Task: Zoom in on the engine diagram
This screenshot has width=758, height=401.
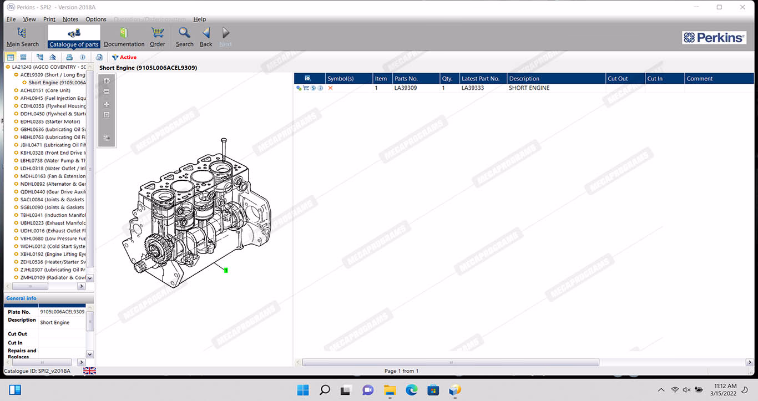Action: [107, 81]
